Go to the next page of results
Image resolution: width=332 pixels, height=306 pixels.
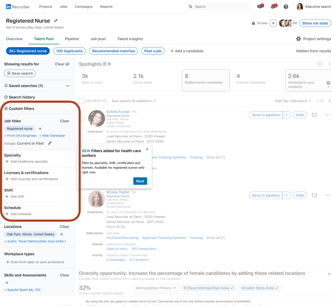click(x=329, y=101)
